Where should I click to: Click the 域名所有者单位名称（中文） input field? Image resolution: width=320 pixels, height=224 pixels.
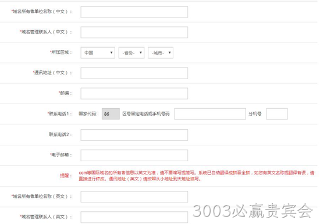tap(134, 12)
